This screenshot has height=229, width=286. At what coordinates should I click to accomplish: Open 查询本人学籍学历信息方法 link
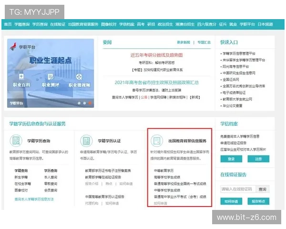(x=34, y=199)
